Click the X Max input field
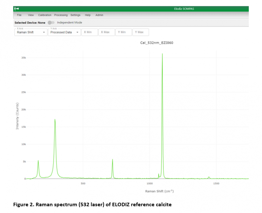Screen dimensions: 262x213 point(106,32)
